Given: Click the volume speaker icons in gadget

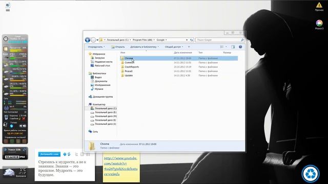Looking at the screenshot, I should coord(23,126).
